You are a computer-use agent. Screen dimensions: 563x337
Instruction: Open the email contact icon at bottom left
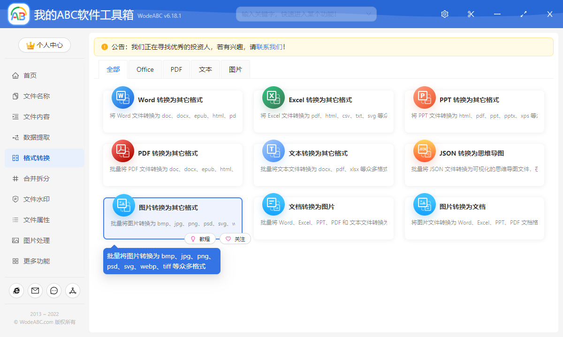point(35,291)
